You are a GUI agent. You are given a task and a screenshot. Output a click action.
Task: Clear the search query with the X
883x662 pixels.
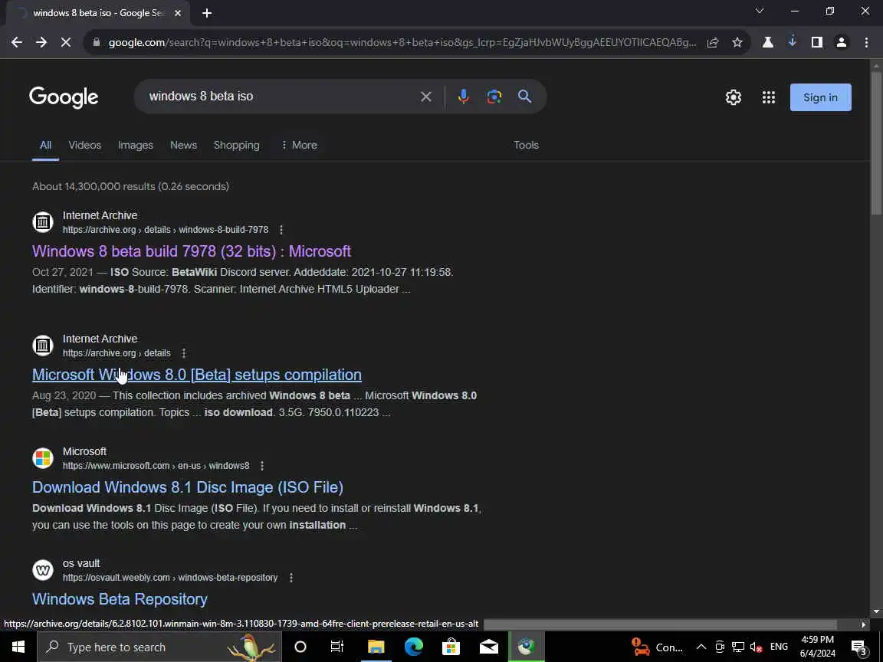pos(426,97)
